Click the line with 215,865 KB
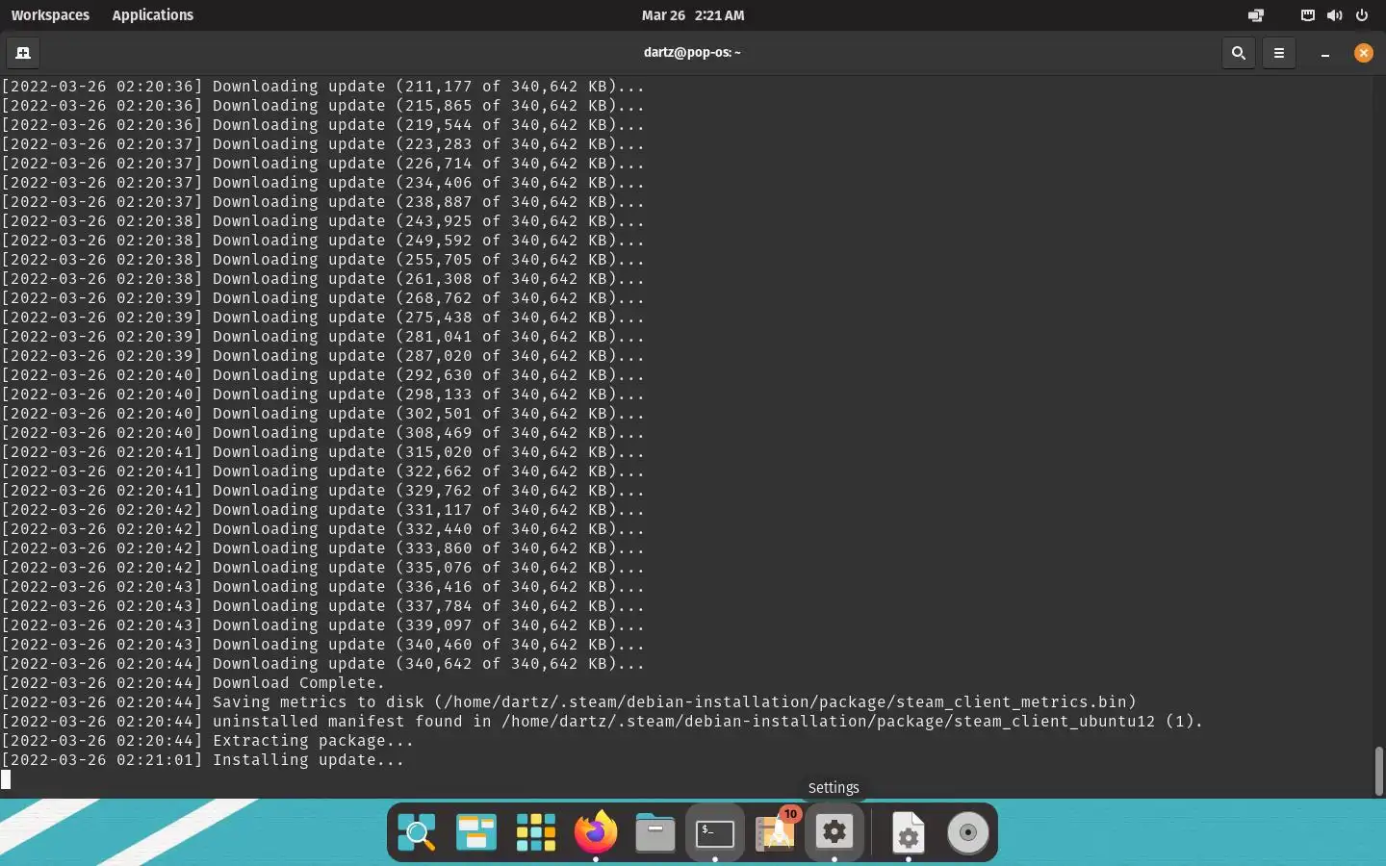The height and width of the screenshot is (866, 1386). pyautogui.click(x=322, y=106)
